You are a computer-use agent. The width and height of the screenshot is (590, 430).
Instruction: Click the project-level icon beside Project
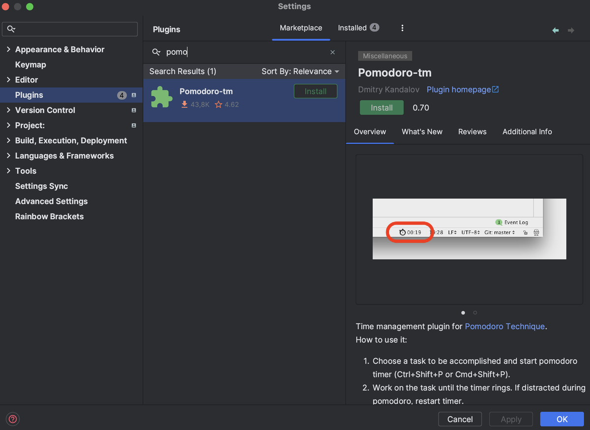(134, 126)
